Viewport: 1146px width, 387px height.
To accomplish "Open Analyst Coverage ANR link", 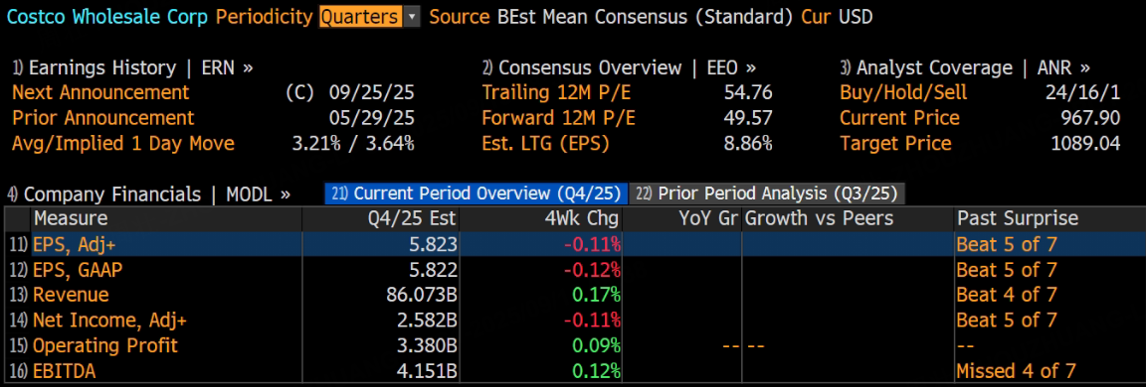I will 965,67.
